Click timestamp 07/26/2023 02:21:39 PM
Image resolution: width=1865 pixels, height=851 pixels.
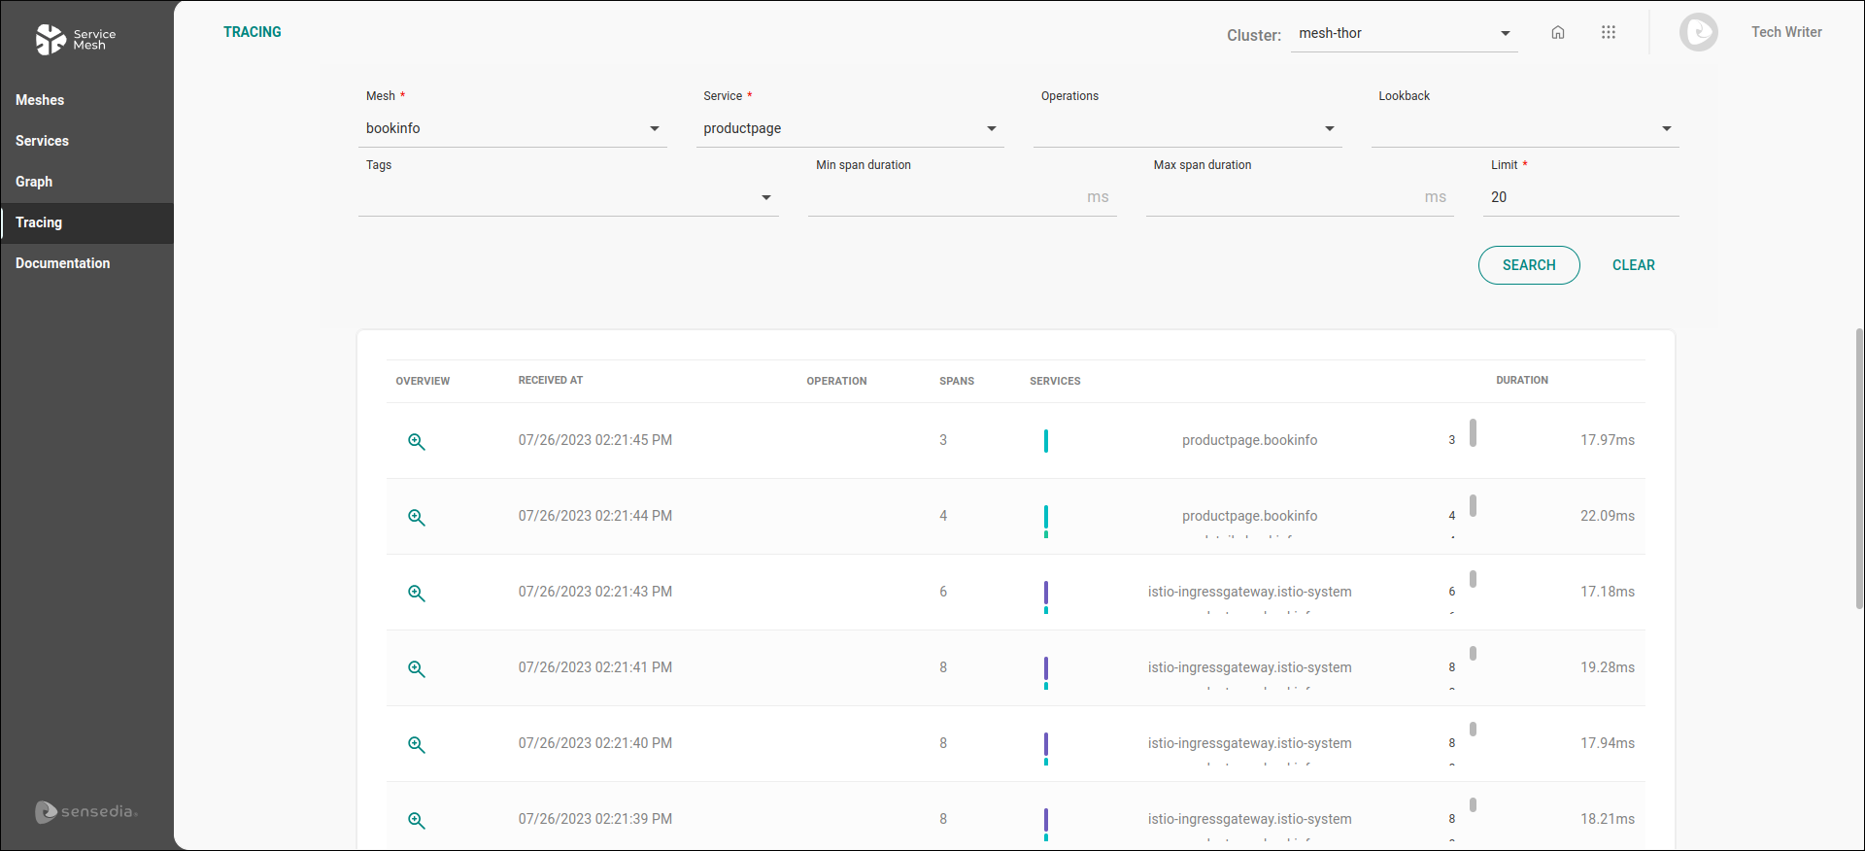click(x=595, y=819)
